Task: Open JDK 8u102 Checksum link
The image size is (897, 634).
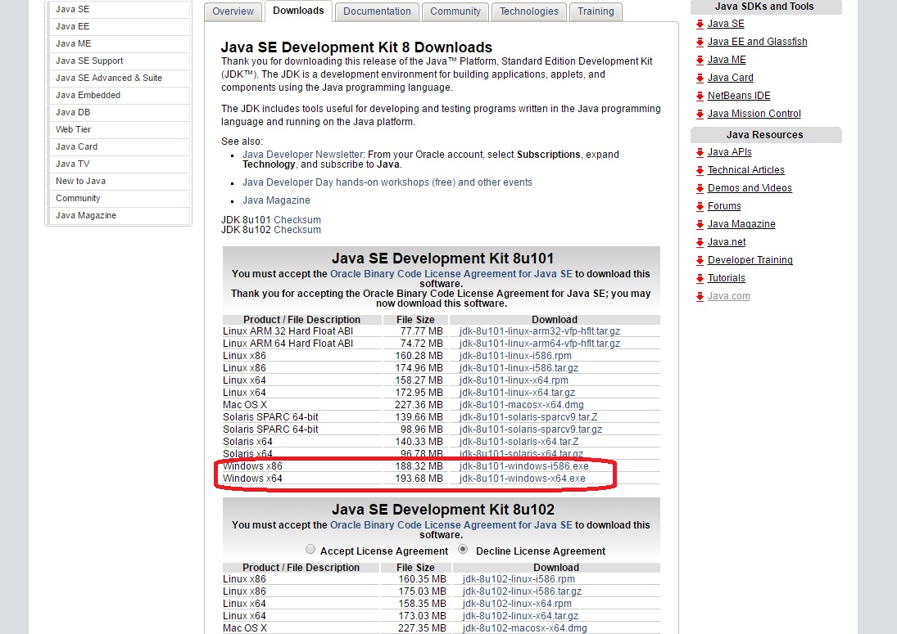Action: [297, 230]
